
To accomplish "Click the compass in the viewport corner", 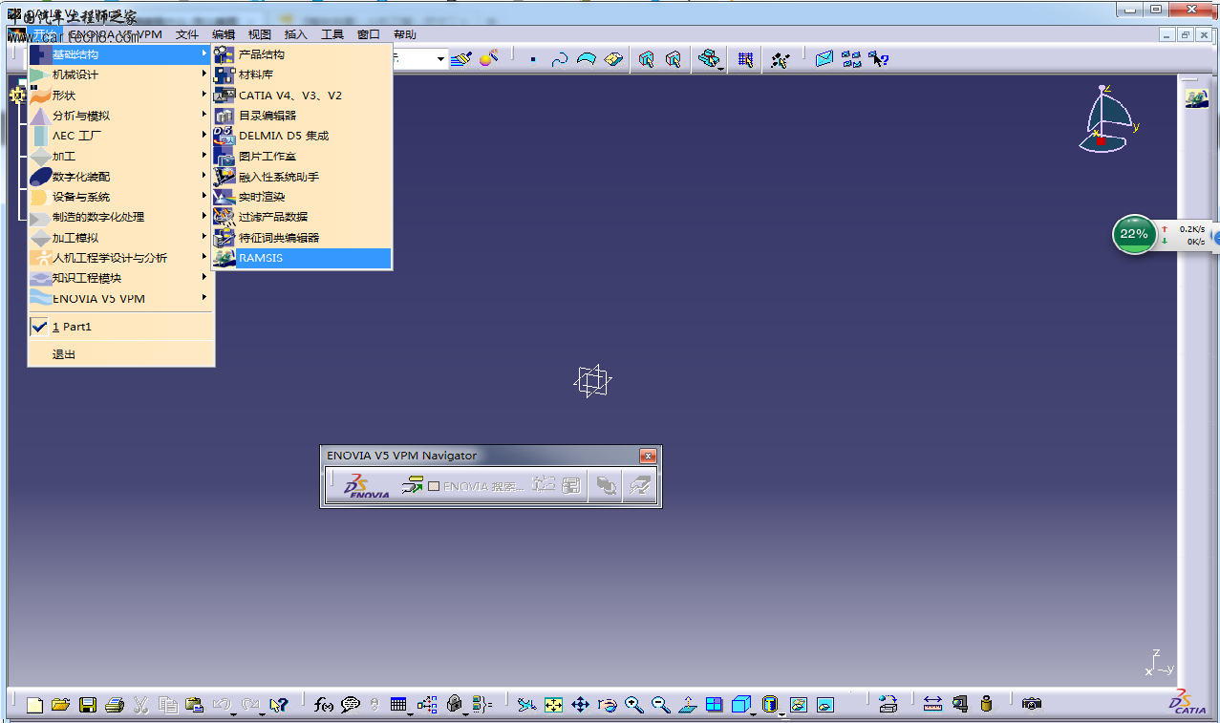I will click(1108, 118).
